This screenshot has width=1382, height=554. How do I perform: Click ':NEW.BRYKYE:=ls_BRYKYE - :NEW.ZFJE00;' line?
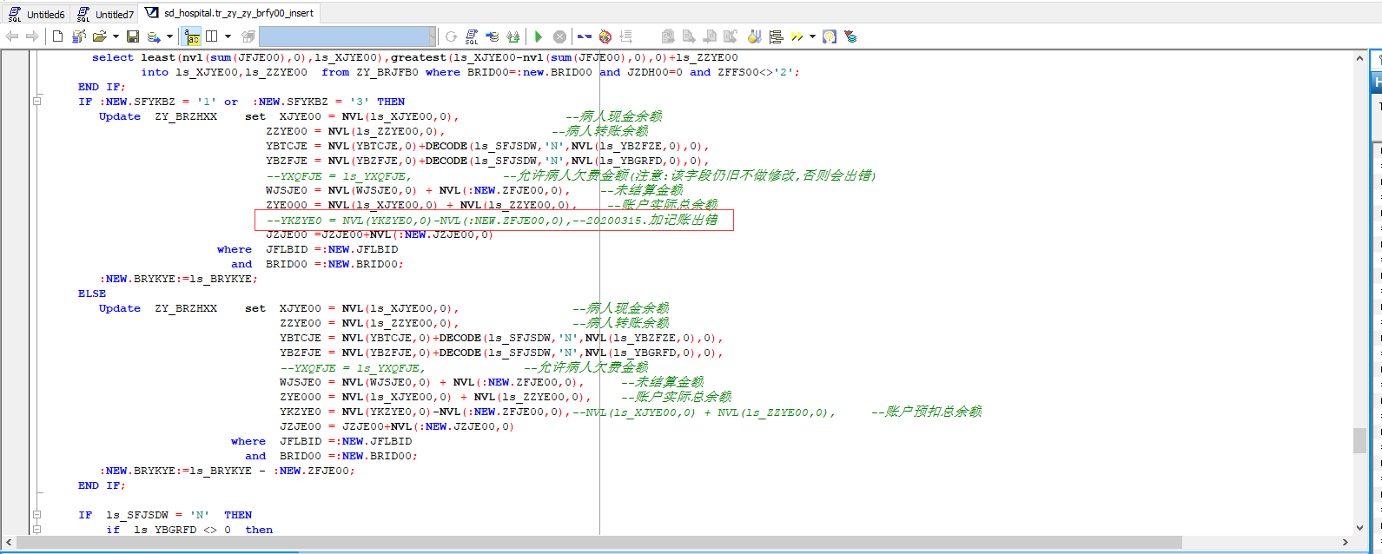[x=228, y=471]
